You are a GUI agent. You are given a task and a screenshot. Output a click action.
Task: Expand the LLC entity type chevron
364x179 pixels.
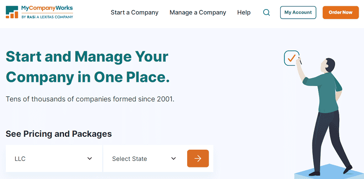point(90,159)
